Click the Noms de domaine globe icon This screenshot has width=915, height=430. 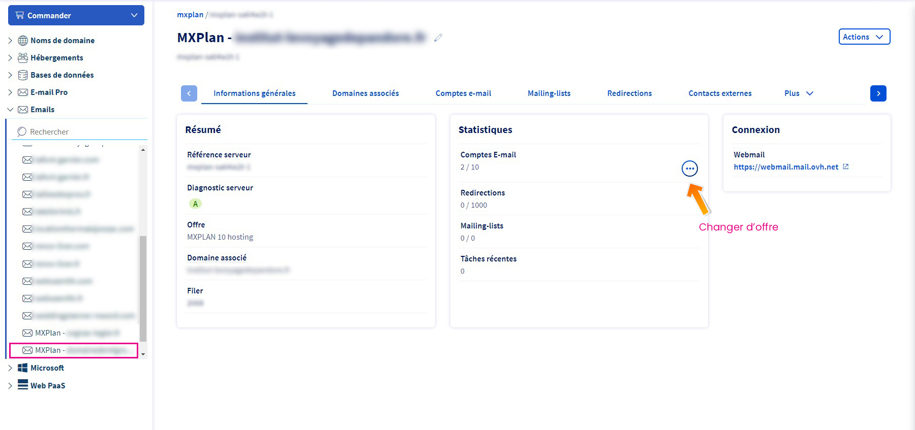click(23, 41)
